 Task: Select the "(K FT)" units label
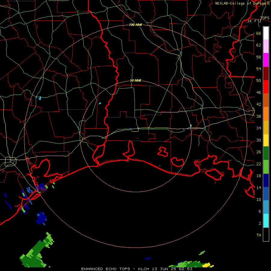[254, 21]
